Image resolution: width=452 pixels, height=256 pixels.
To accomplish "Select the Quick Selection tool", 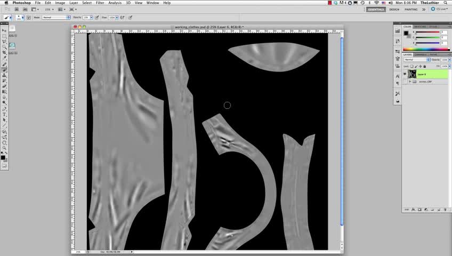I will click(x=4, y=47).
